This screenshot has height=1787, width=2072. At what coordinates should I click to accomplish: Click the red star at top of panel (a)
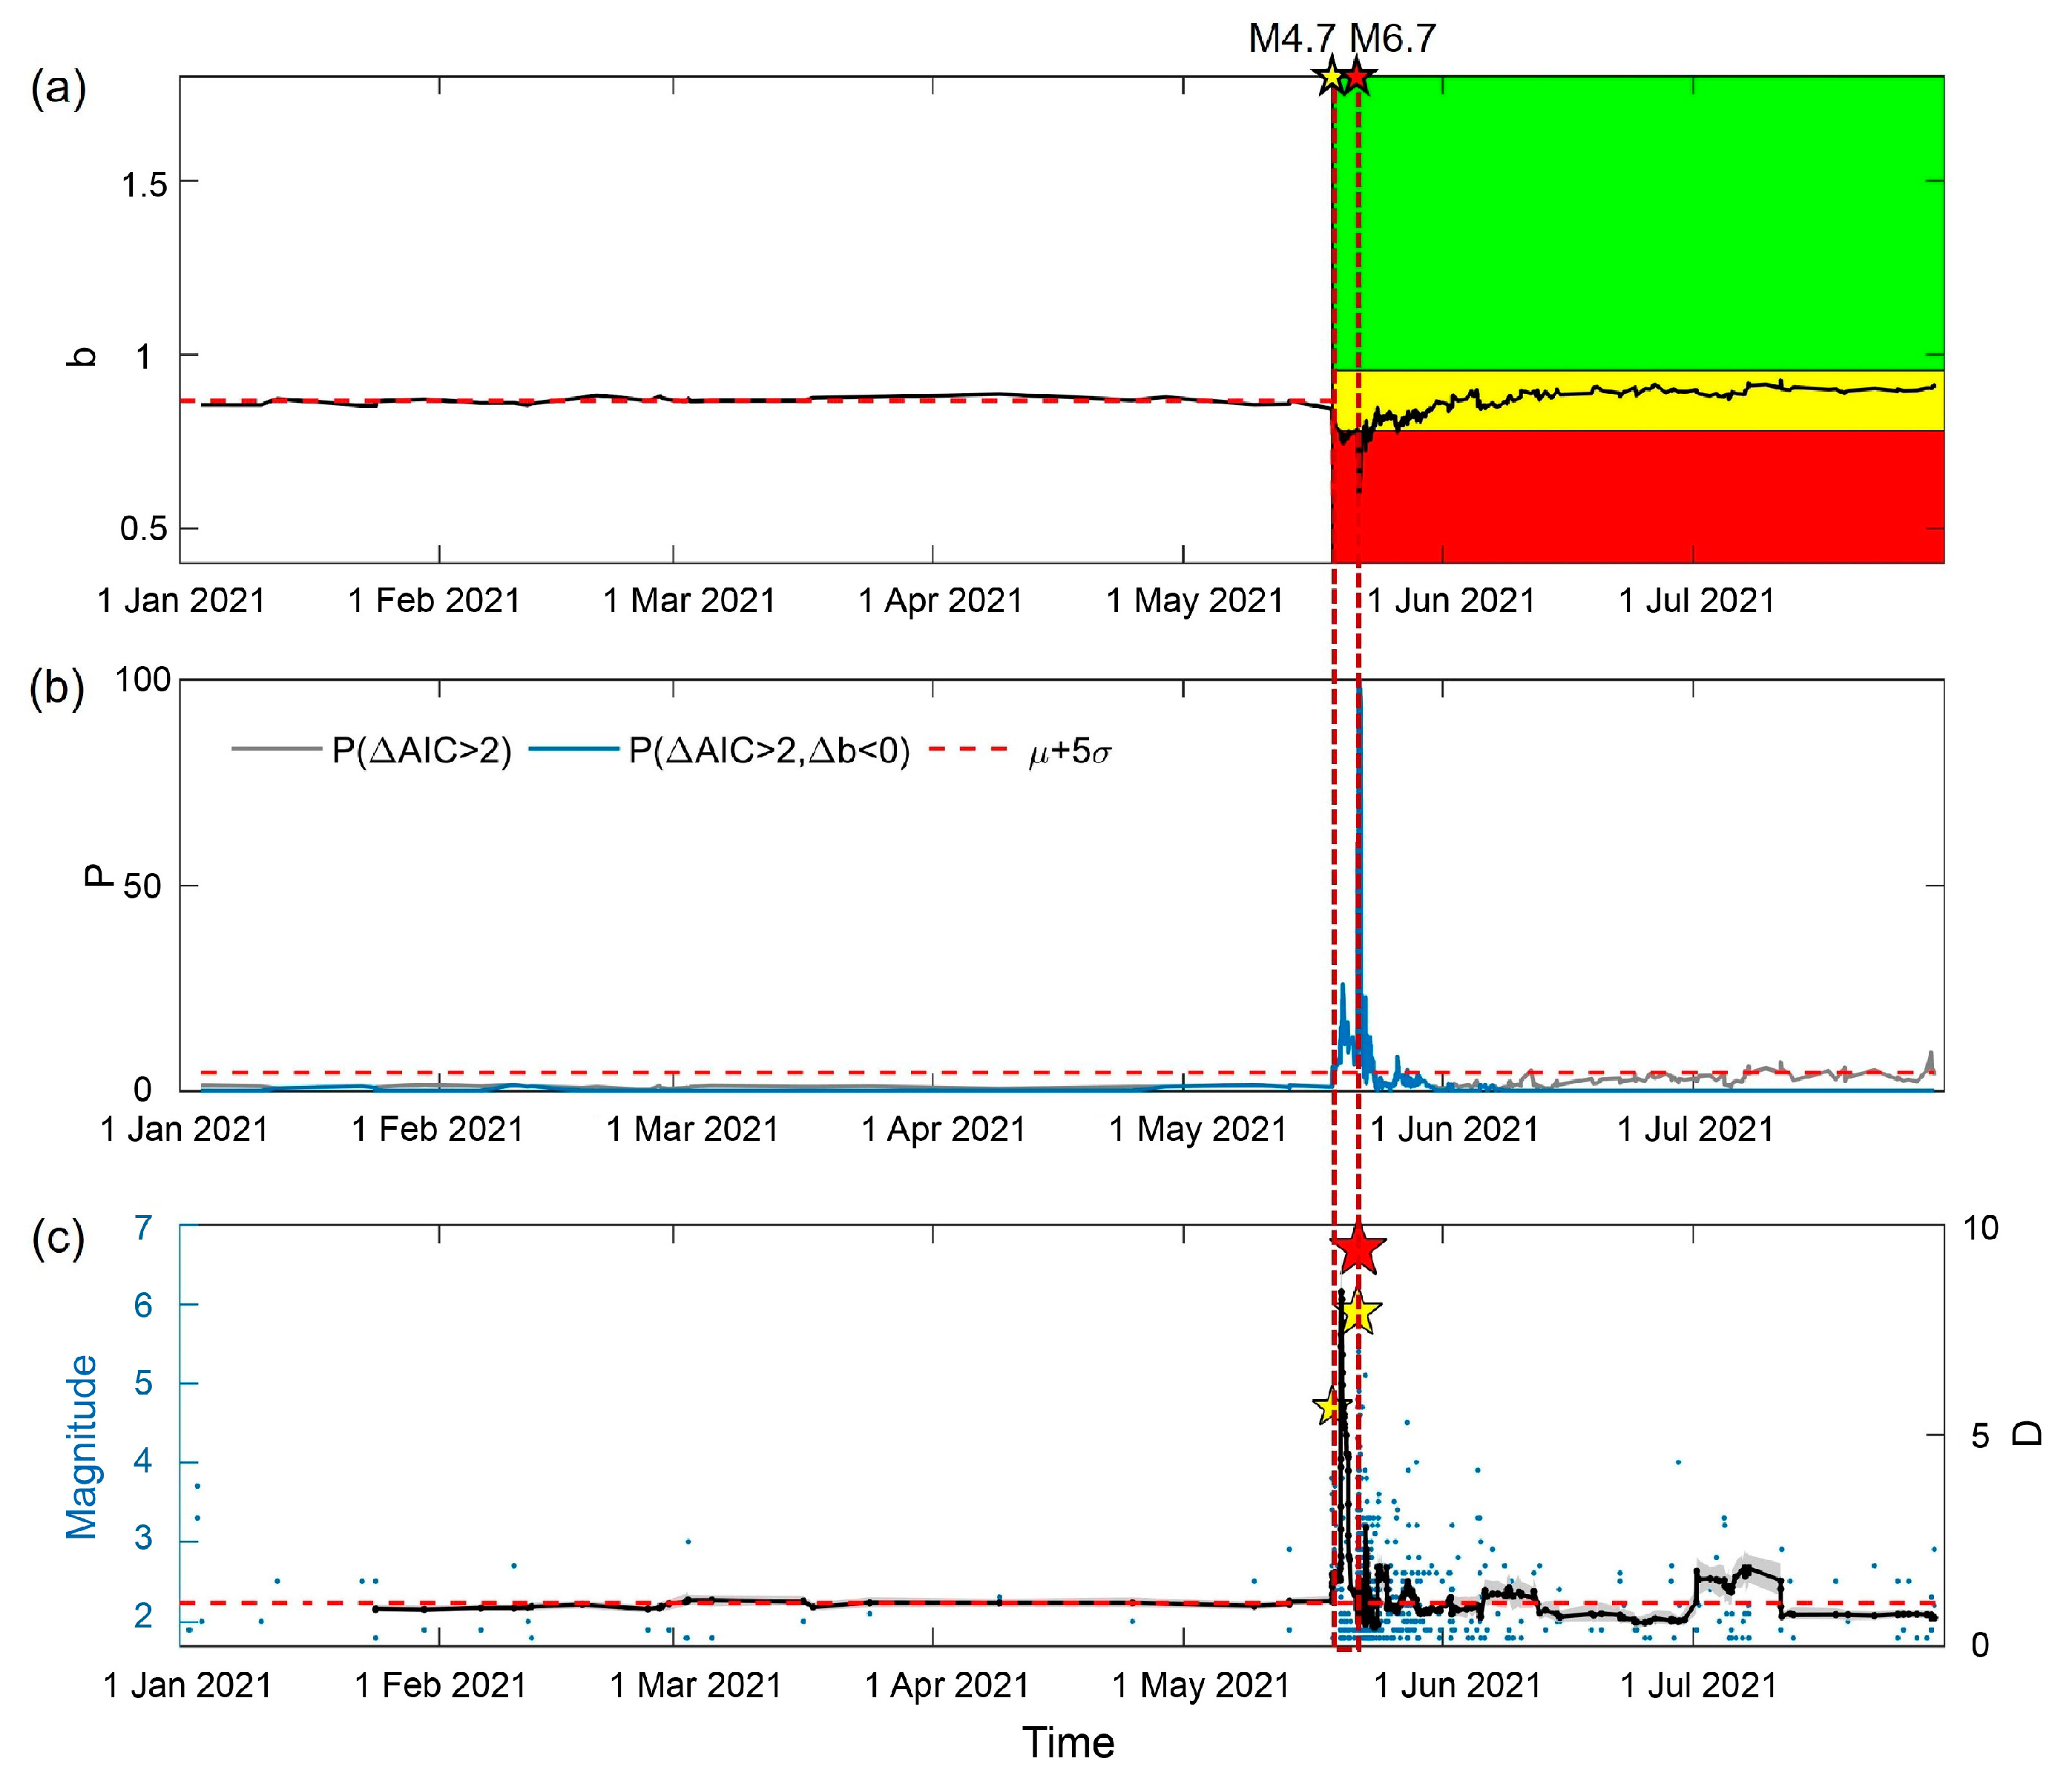click(1357, 76)
